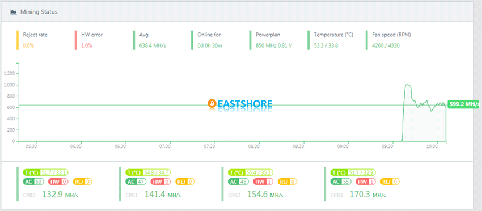
Task: Click the CPB2 HW 1 badge
Action: [263, 182]
